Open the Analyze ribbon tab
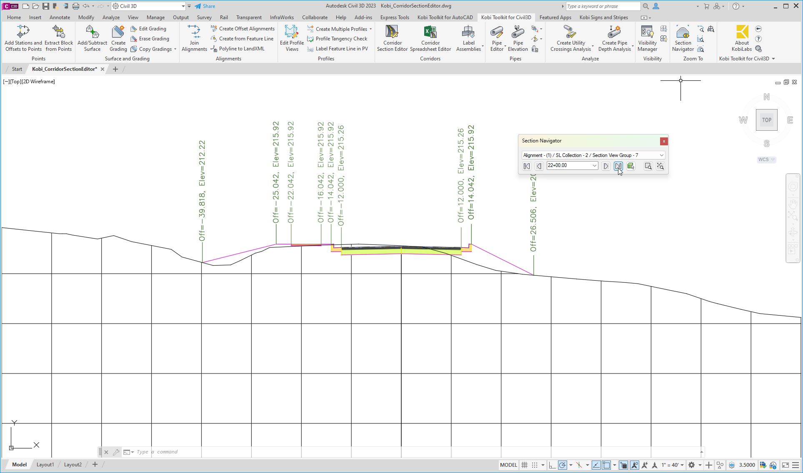Screen dimensions: 803x473 point(111,17)
